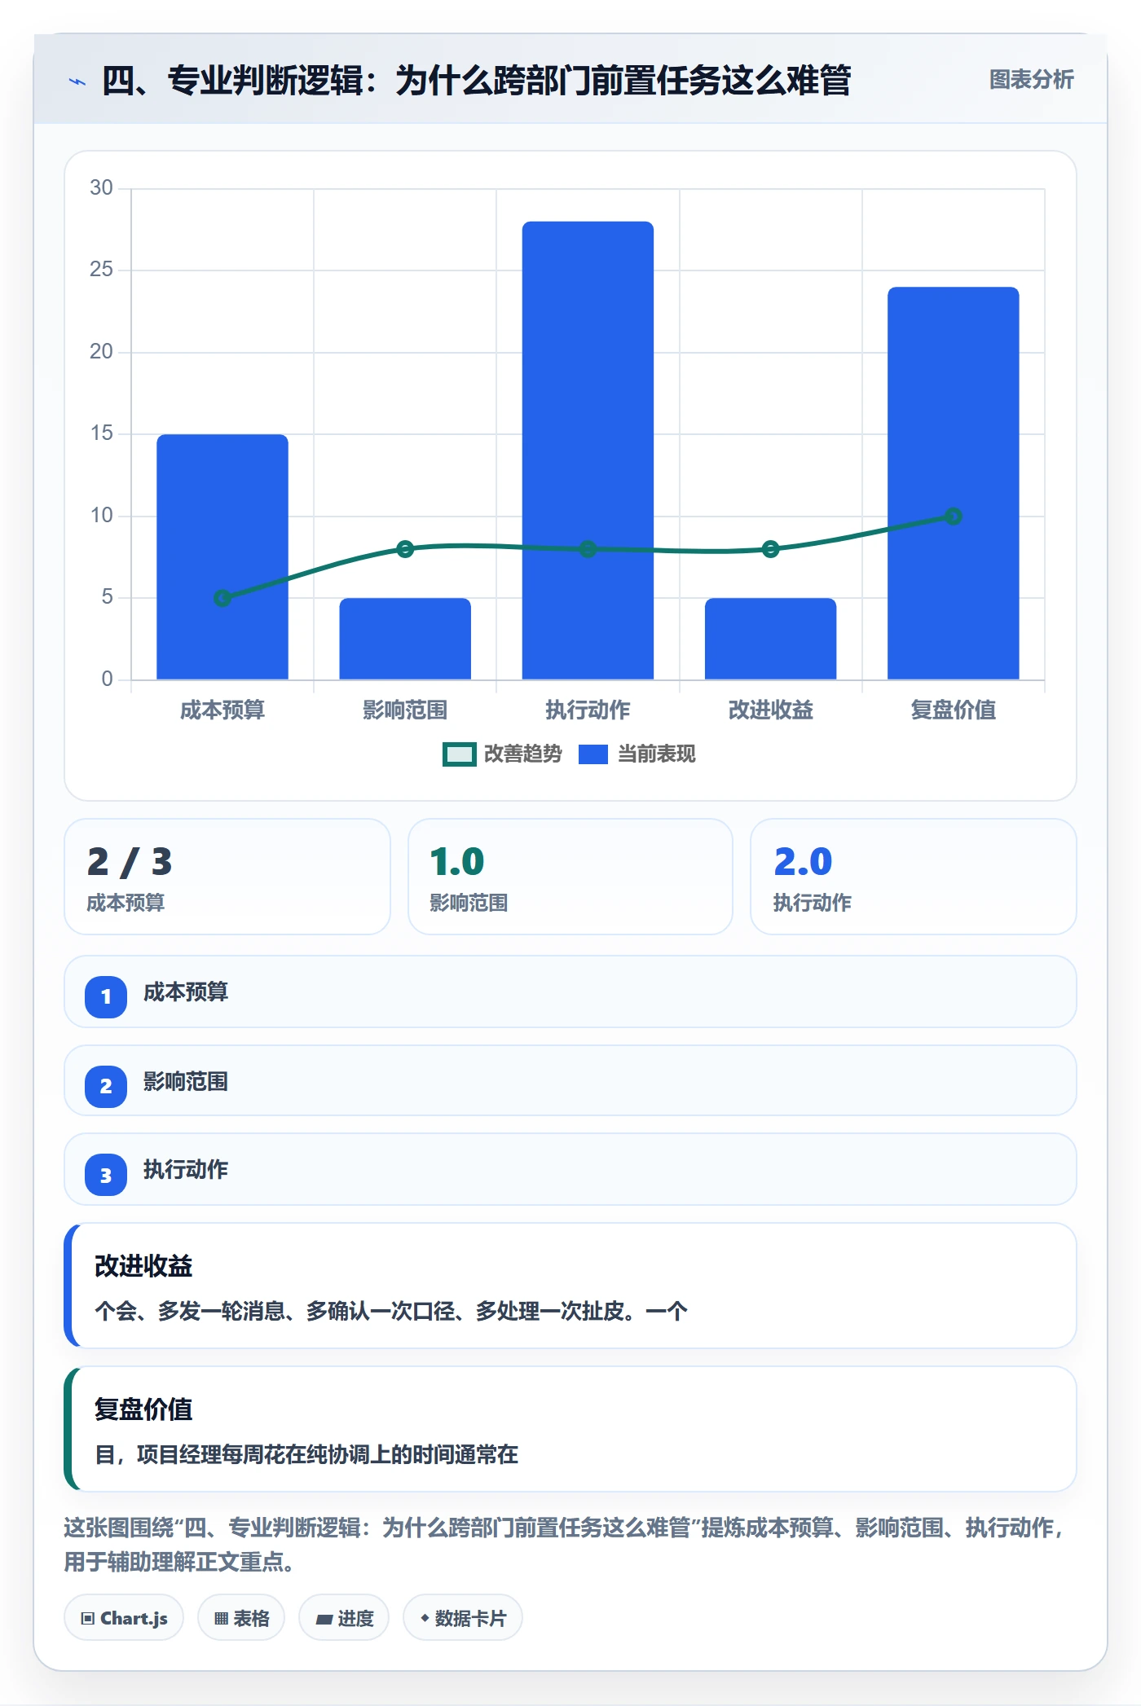Viewport: 1141px width, 1706px height.
Task: Click the number 3 badge for 执行动作
Action: 106,1175
